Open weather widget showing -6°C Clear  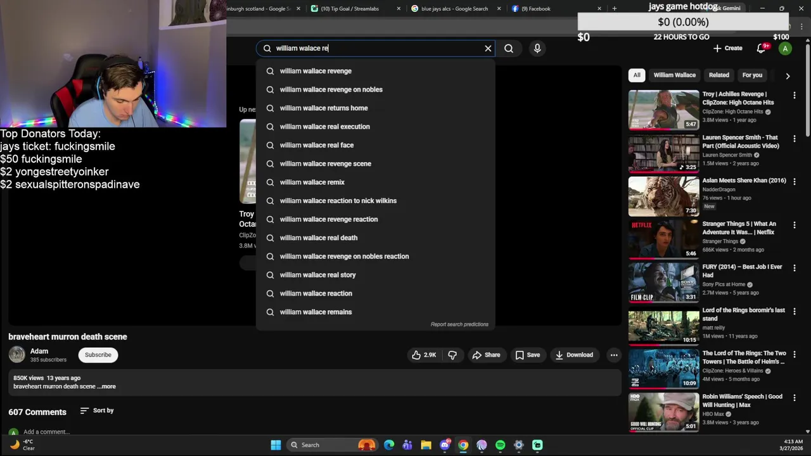coord(22,445)
